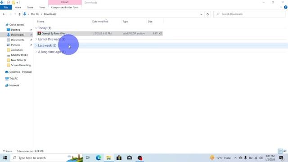
Task: Click quick access toolbar new folder icon
Action: click(13, 2)
